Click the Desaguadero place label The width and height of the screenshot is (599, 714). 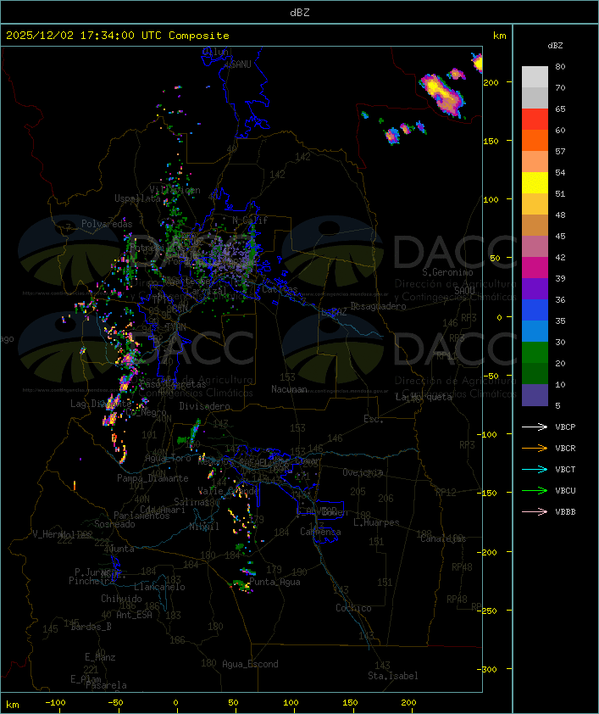pos(378,306)
